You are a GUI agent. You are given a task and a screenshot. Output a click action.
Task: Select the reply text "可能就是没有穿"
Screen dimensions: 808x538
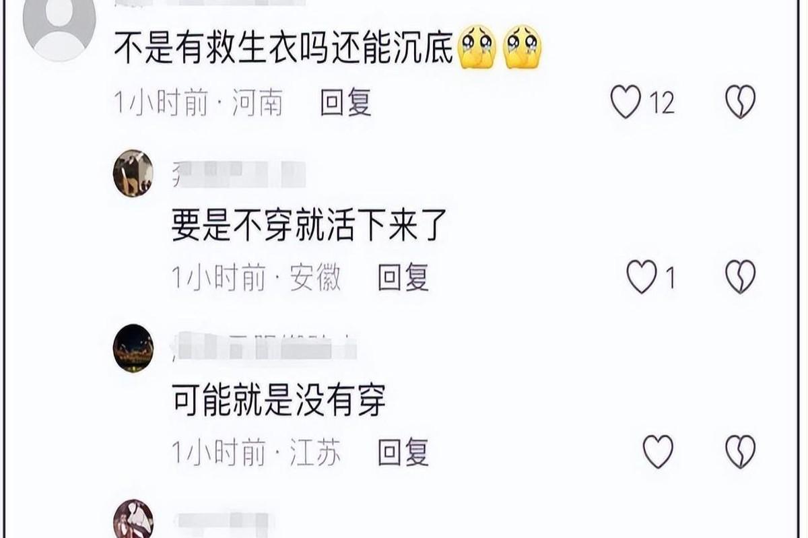(x=279, y=401)
